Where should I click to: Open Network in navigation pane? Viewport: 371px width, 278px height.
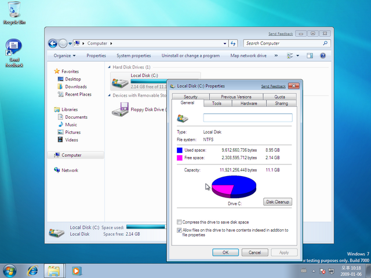(x=66, y=170)
